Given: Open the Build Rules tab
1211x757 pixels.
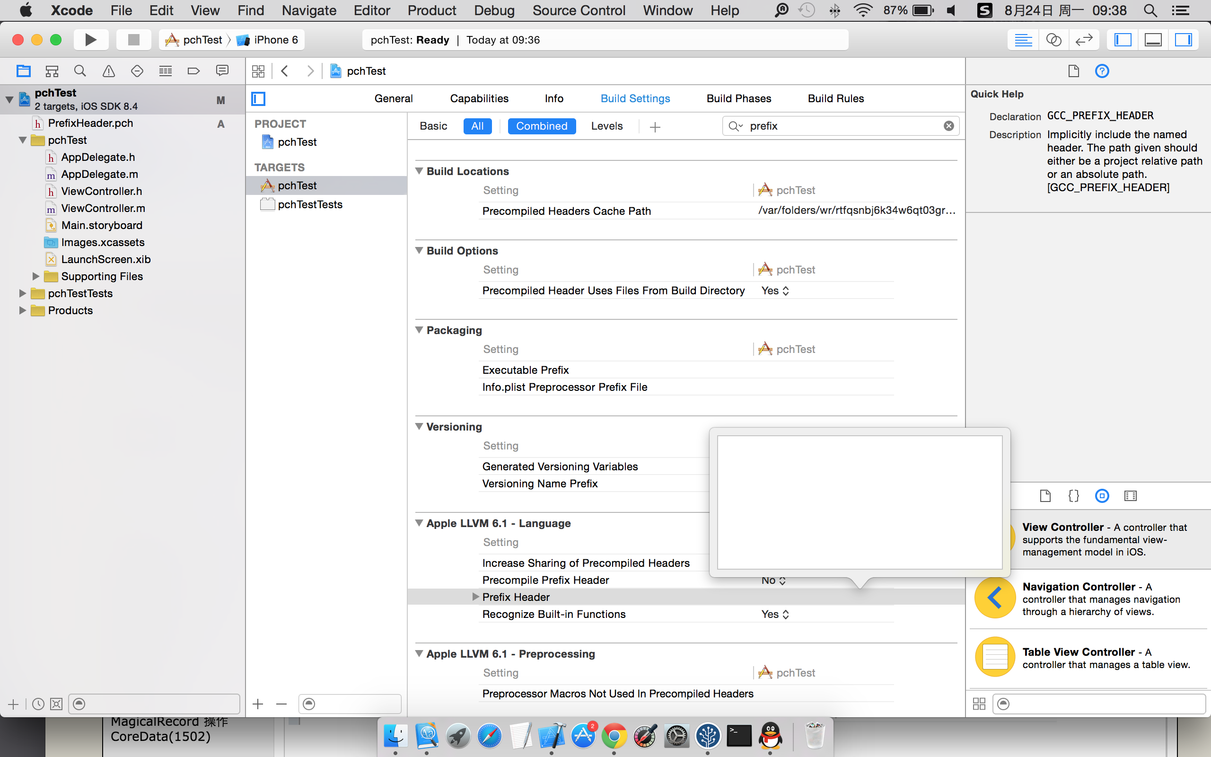Looking at the screenshot, I should coord(836,98).
